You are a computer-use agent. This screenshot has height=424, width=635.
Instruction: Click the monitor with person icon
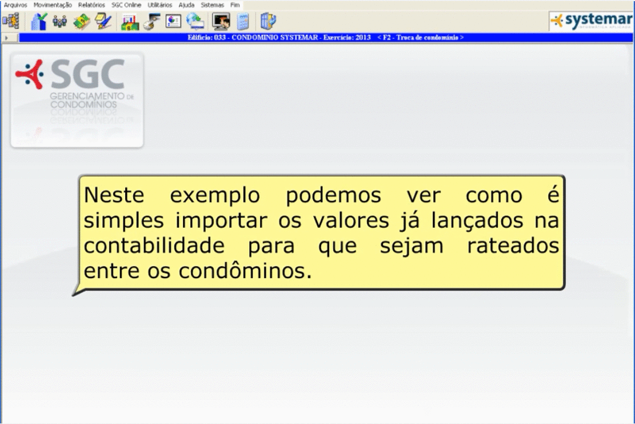[x=221, y=21]
